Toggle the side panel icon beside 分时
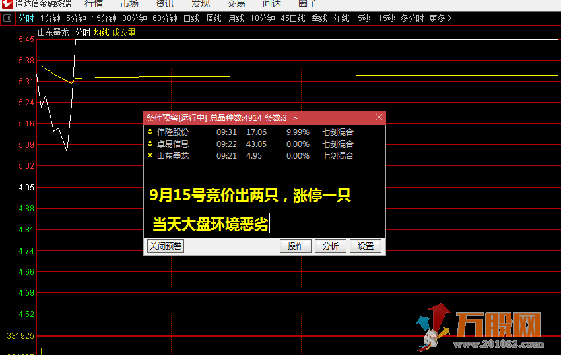 (7, 18)
